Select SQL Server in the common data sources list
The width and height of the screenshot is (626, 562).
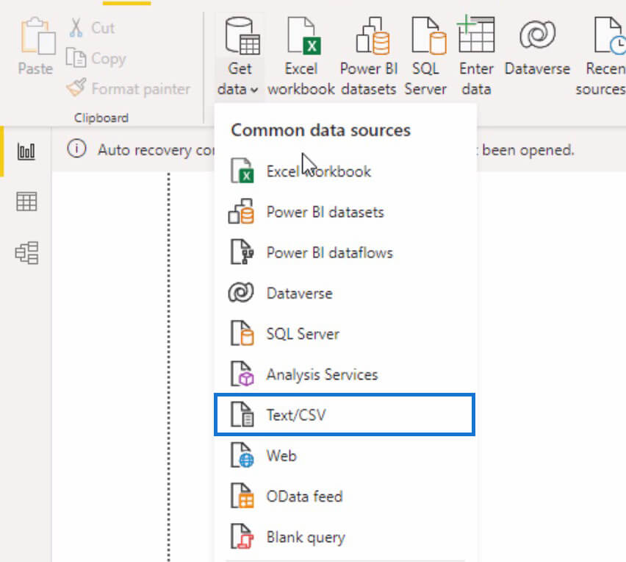coord(345,334)
